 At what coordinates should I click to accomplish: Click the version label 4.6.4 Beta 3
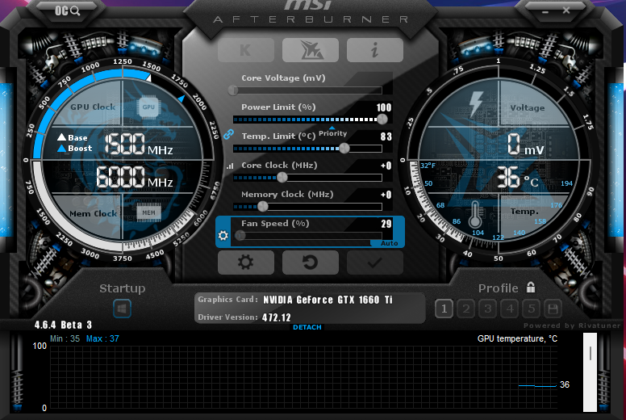coord(63,325)
